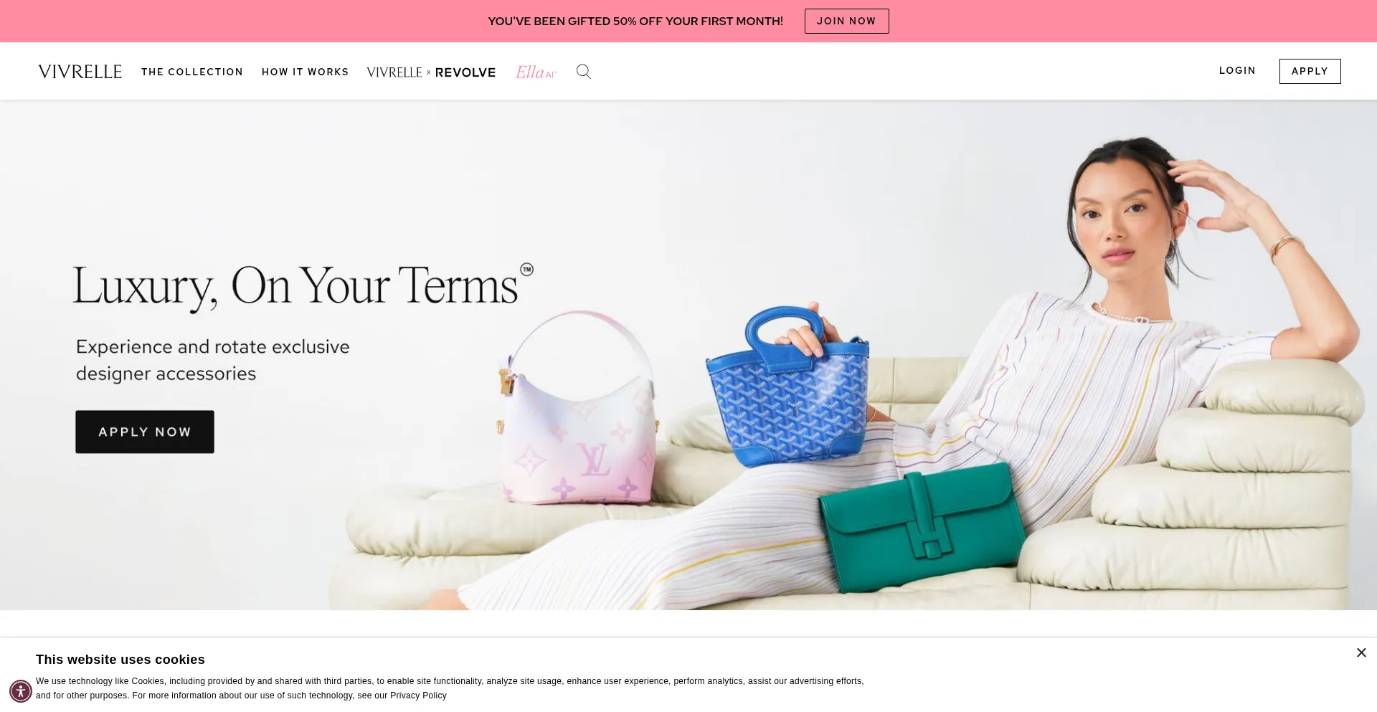Click the Luxury, On Your Terms headline
The width and height of the screenshot is (1377, 712).
pos(295,286)
